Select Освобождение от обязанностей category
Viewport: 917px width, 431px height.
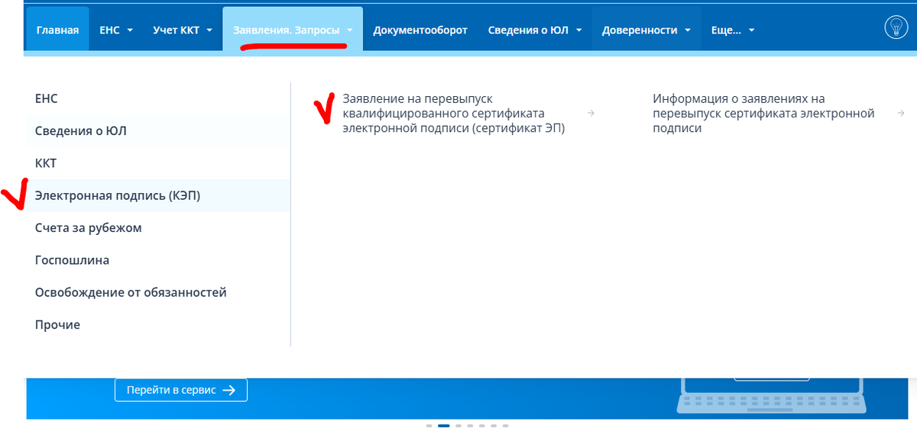[158, 293]
